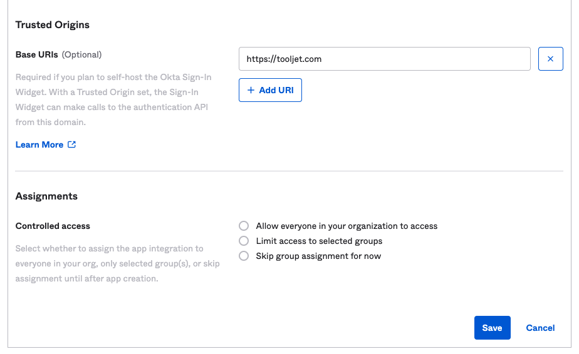Click the plus icon in Add URI
The width and height of the screenshot is (579, 354).
(x=251, y=90)
